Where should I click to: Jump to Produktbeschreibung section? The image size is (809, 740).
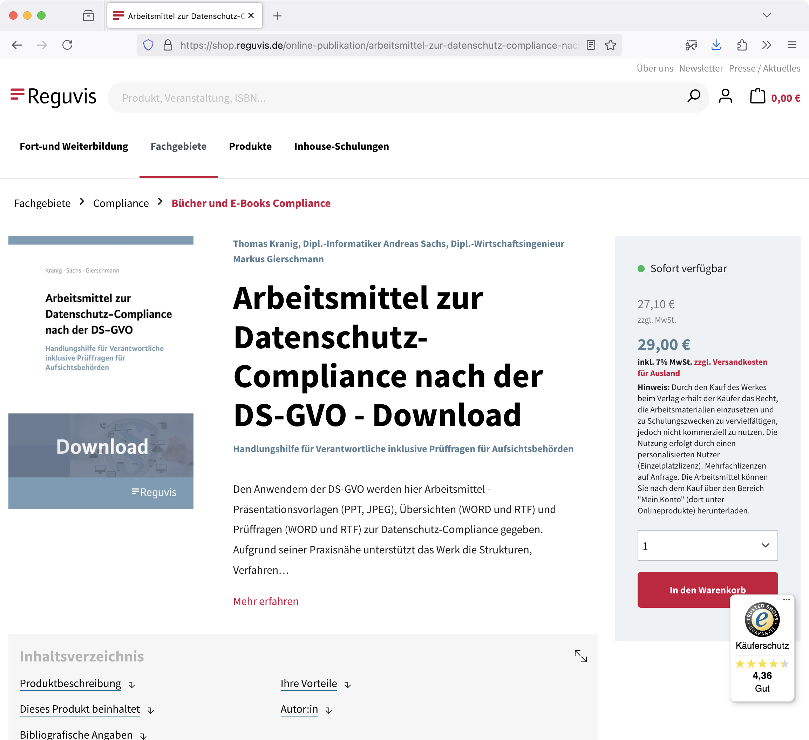point(70,684)
